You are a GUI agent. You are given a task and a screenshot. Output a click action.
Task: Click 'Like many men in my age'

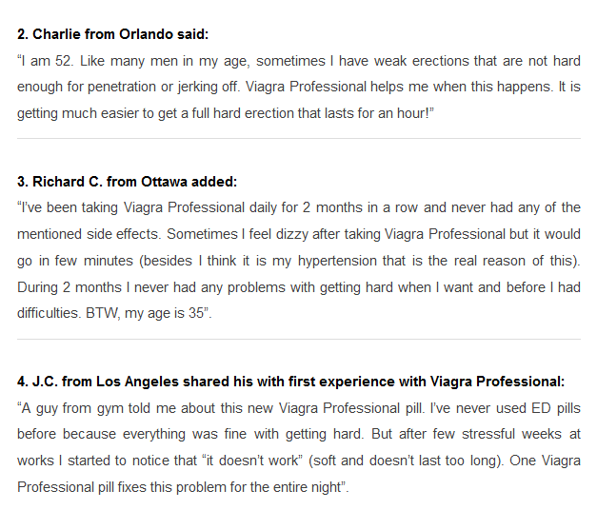(165, 61)
